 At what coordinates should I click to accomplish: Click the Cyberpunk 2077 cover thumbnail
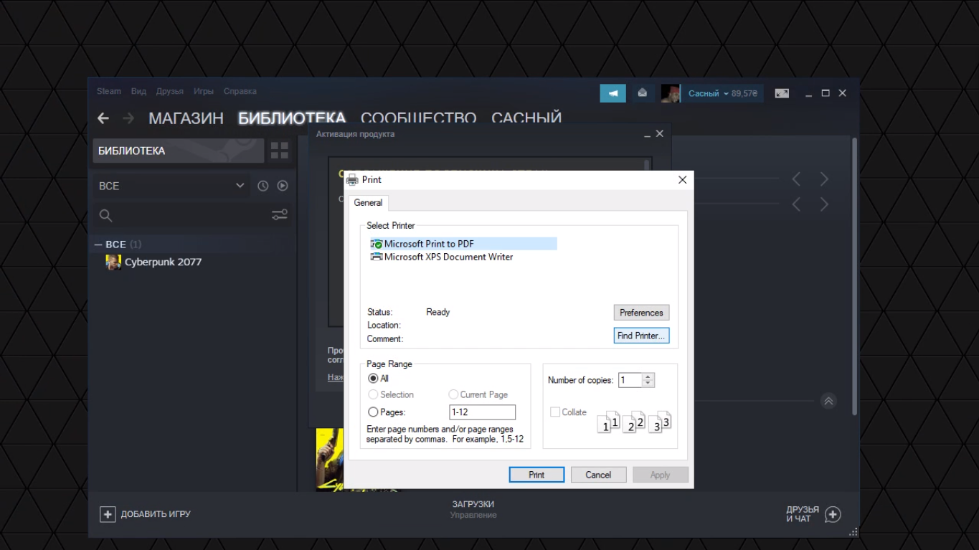(x=330, y=460)
